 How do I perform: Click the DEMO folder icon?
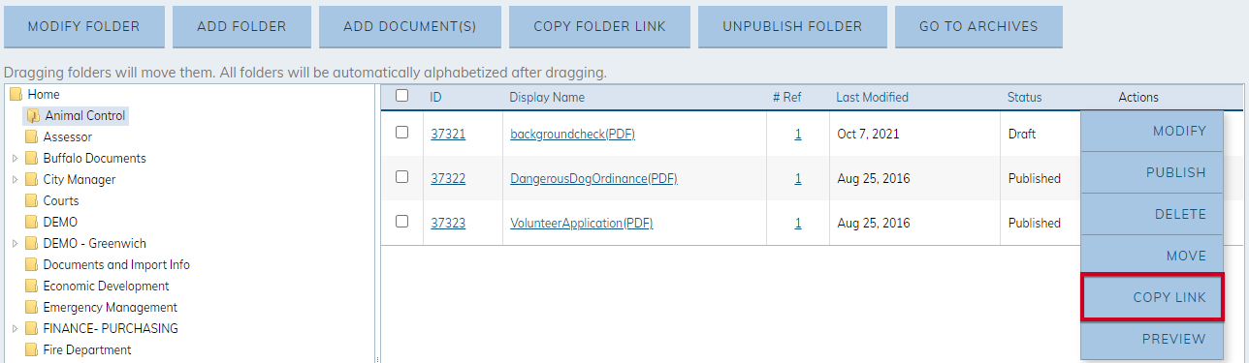[x=31, y=223]
